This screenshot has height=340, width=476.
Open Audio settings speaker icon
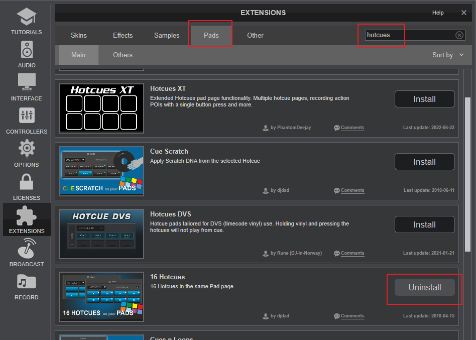pyautogui.click(x=27, y=50)
